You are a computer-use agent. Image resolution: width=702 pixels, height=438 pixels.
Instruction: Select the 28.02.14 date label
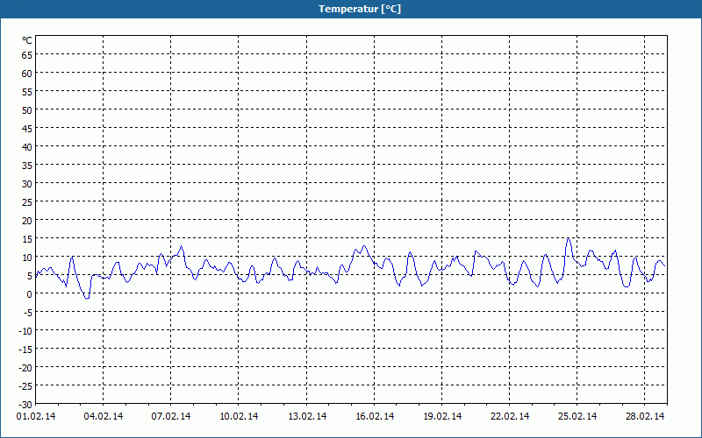pos(645,417)
